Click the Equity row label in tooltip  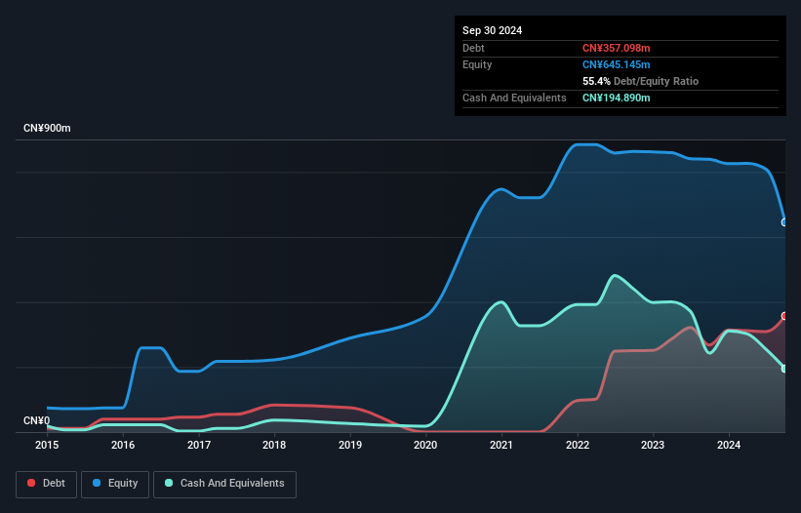(x=477, y=64)
